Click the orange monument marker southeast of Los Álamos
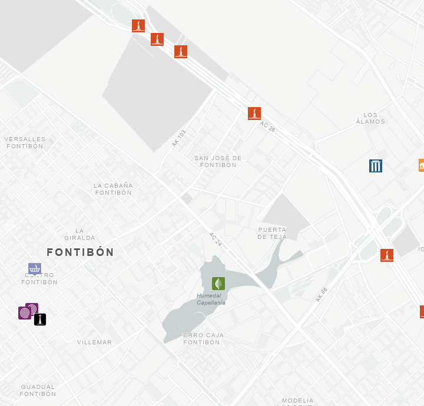The height and width of the screenshot is (406, 424). pos(387,255)
